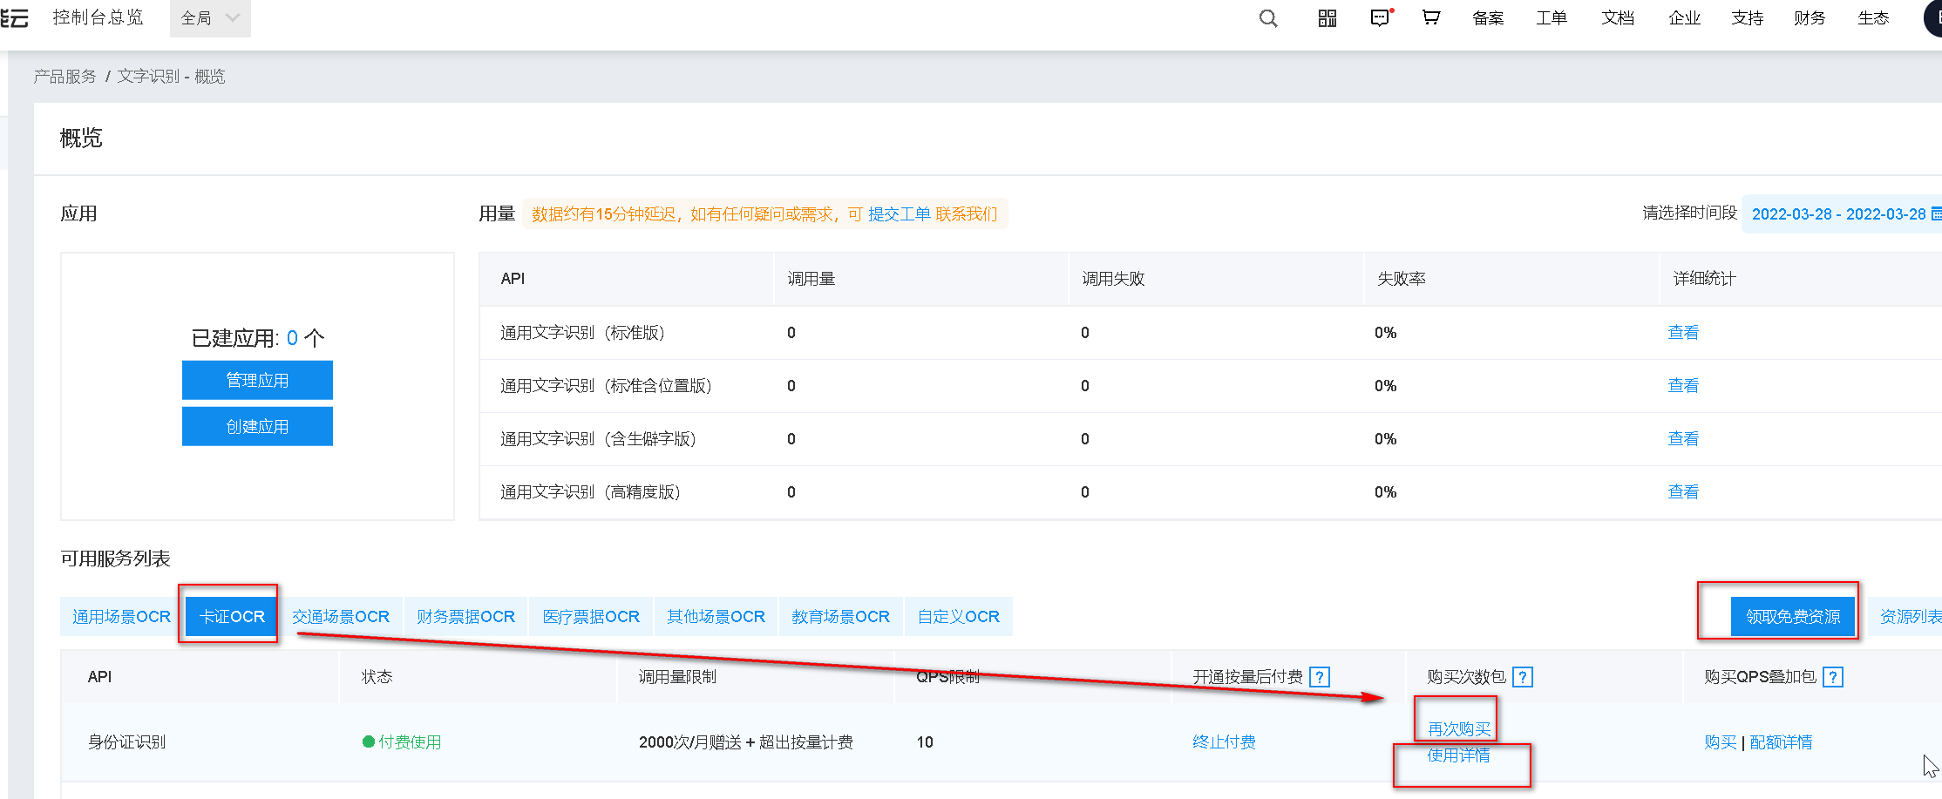This screenshot has width=1942, height=799.
Task: Select the 医疗票据OCR tab
Action: pyautogui.click(x=591, y=617)
